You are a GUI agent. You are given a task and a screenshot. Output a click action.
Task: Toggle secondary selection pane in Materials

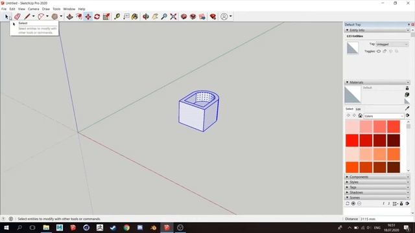point(407,88)
